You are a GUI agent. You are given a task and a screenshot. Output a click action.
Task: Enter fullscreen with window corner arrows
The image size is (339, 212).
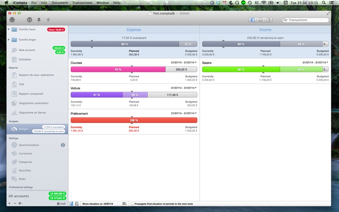328,14
